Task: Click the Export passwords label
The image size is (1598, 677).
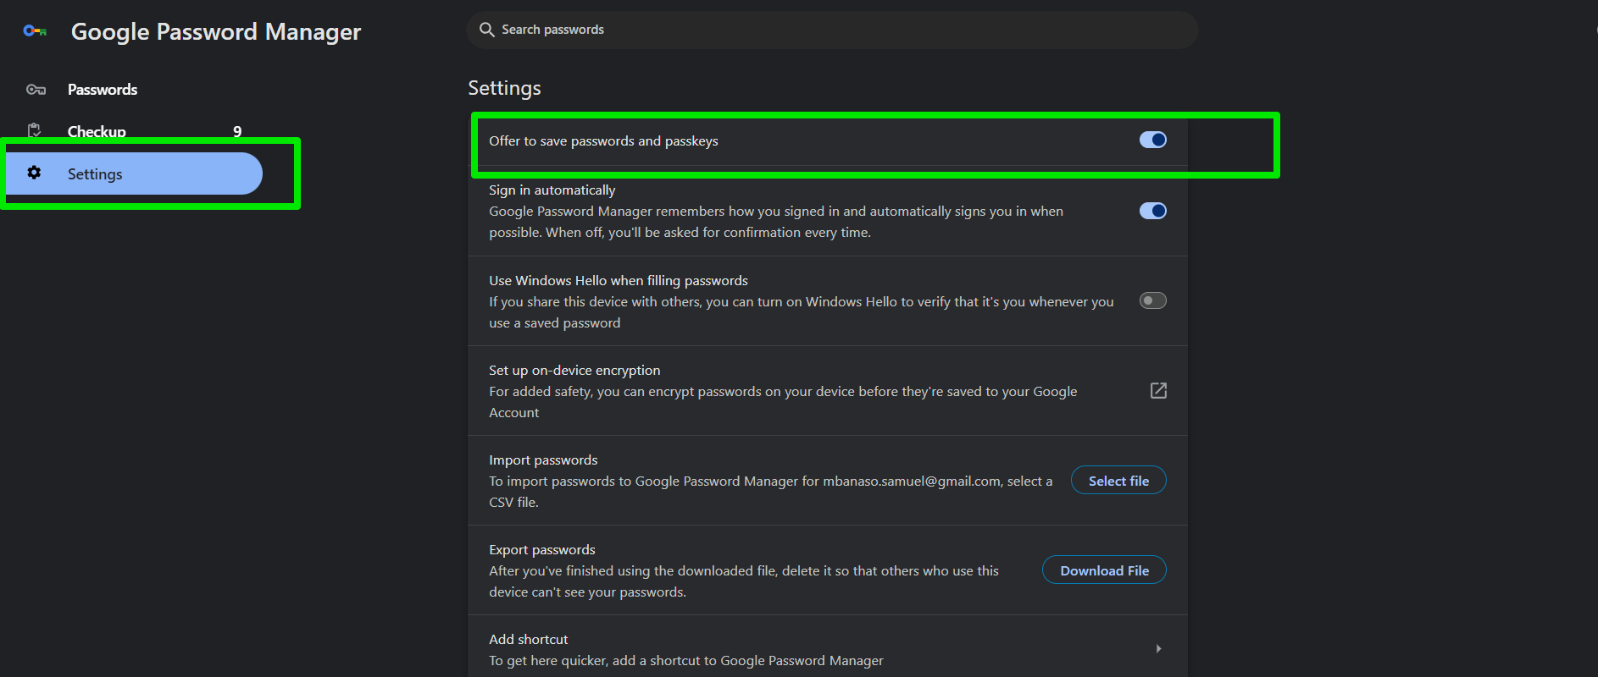Action: (542, 550)
